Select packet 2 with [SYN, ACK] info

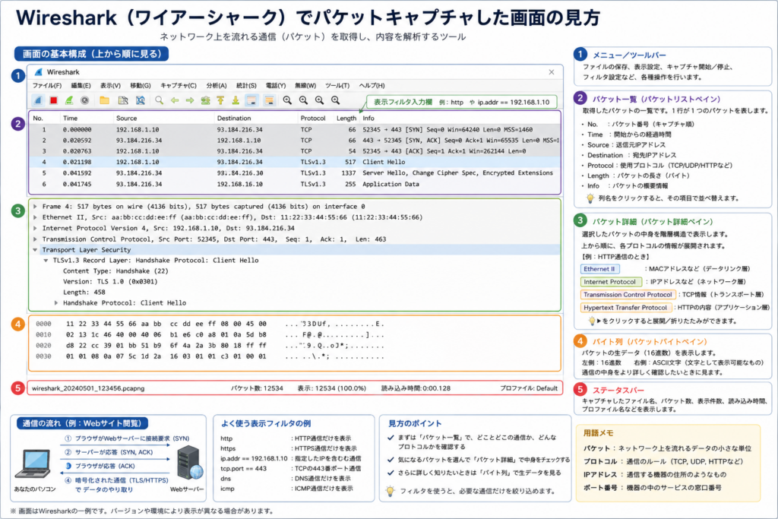click(295, 141)
